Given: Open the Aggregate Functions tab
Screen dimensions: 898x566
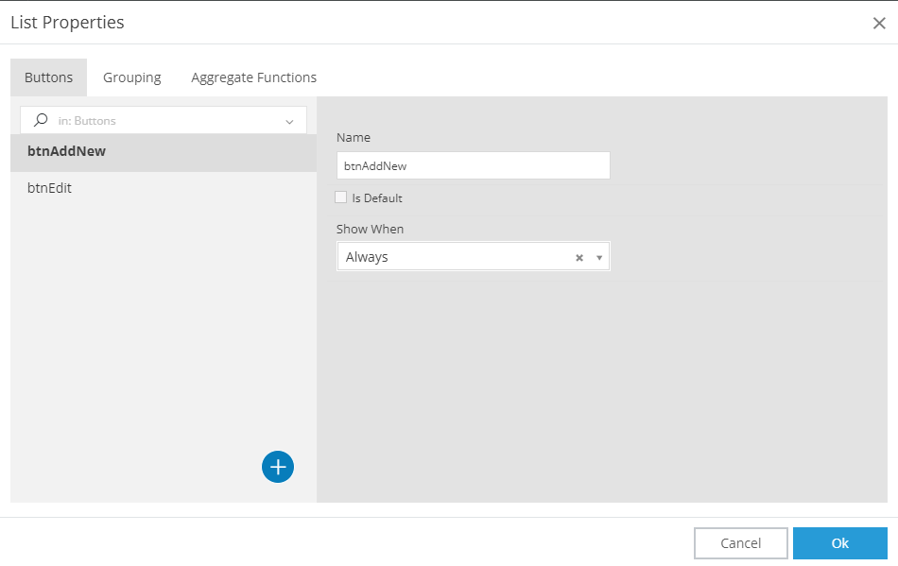Looking at the screenshot, I should pos(253,77).
